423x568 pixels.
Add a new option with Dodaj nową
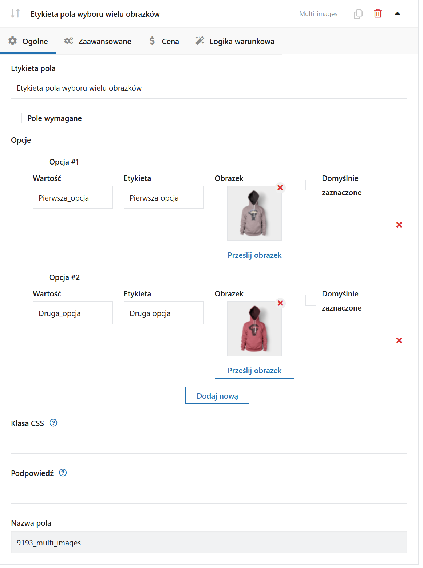(217, 396)
